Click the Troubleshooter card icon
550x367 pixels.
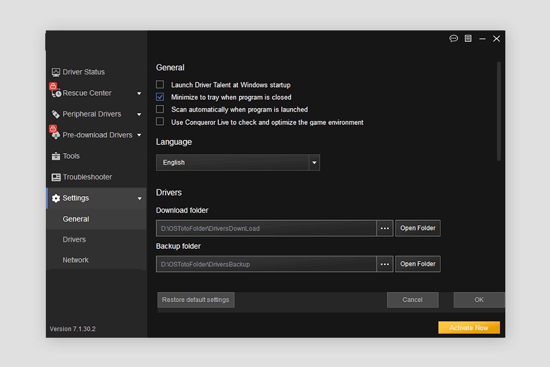56,177
